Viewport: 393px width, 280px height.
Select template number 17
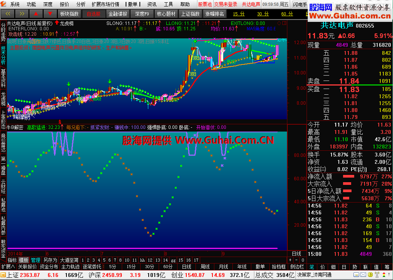point(196,260)
